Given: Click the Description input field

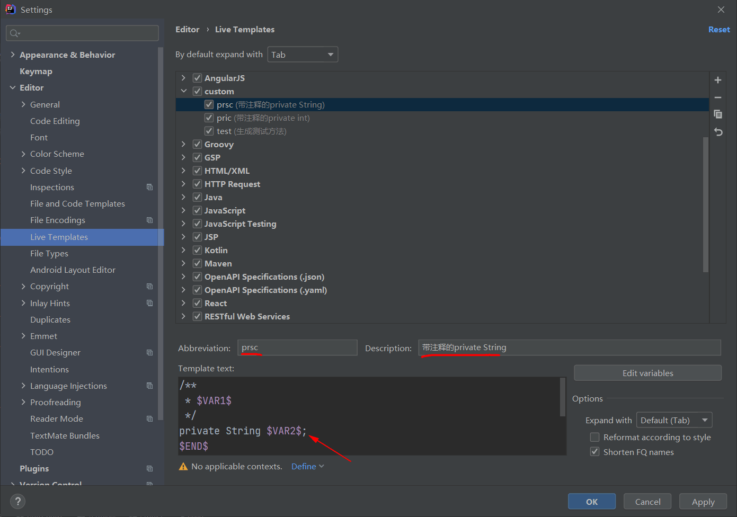Looking at the screenshot, I should [570, 347].
